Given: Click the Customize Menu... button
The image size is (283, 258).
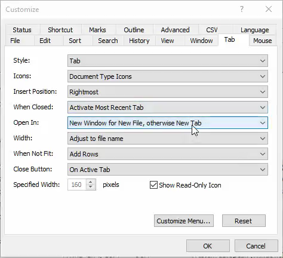Looking at the screenshot, I should pyautogui.click(x=184, y=221).
